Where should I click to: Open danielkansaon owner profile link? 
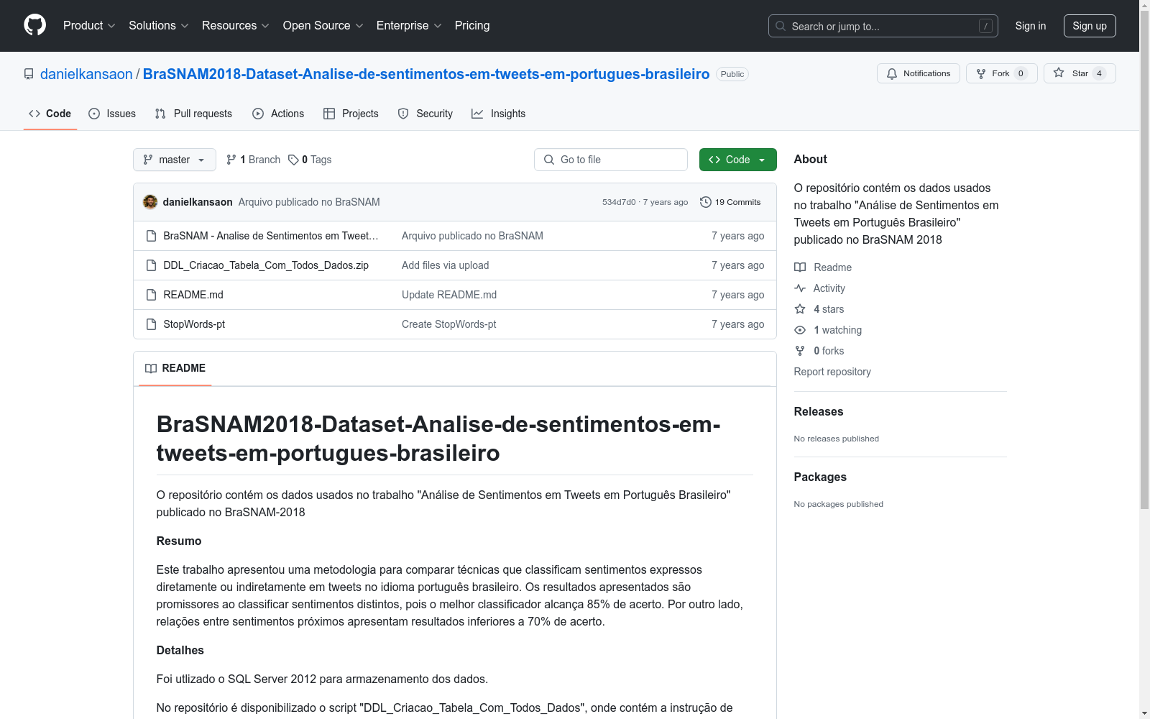pos(86,74)
